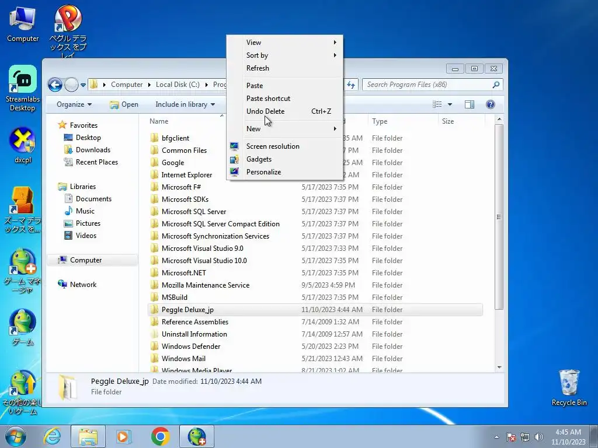Click the bfgclient folder icon
Viewport: 598px width, 448px height.
click(x=154, y=138)
